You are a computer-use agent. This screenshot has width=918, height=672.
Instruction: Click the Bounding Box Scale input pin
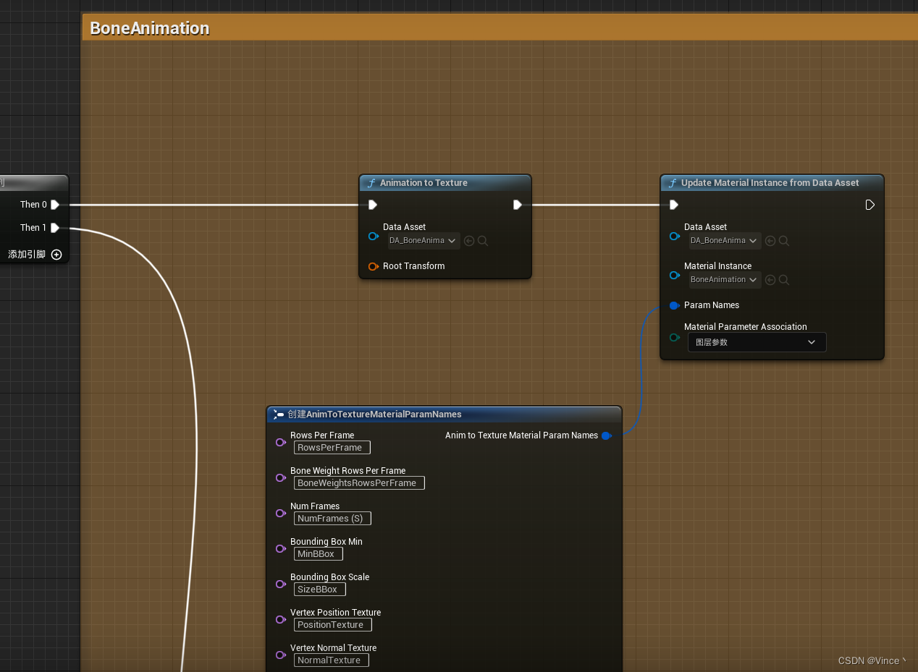281,584
